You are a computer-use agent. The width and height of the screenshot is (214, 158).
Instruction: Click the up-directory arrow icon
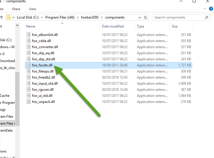[1, 17]
